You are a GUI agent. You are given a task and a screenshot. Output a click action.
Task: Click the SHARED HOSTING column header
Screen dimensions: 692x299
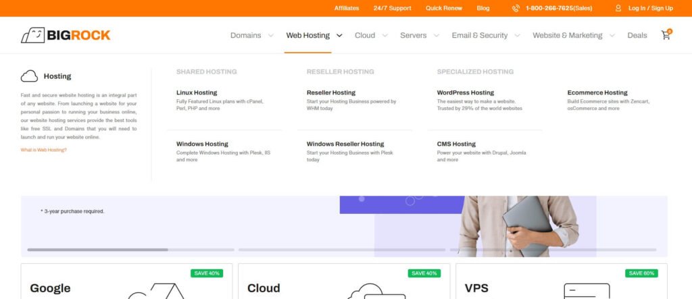(x=207, y=72)
